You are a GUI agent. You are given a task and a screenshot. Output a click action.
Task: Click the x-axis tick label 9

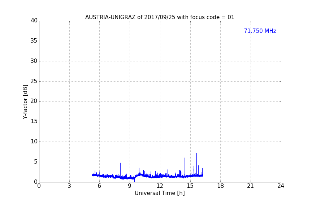pos(130,186)
